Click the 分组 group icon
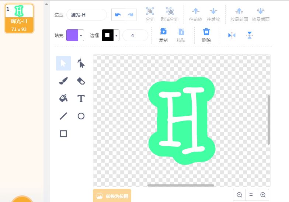The height and width of the screenshot is (202, 289). tap(150, 11)
